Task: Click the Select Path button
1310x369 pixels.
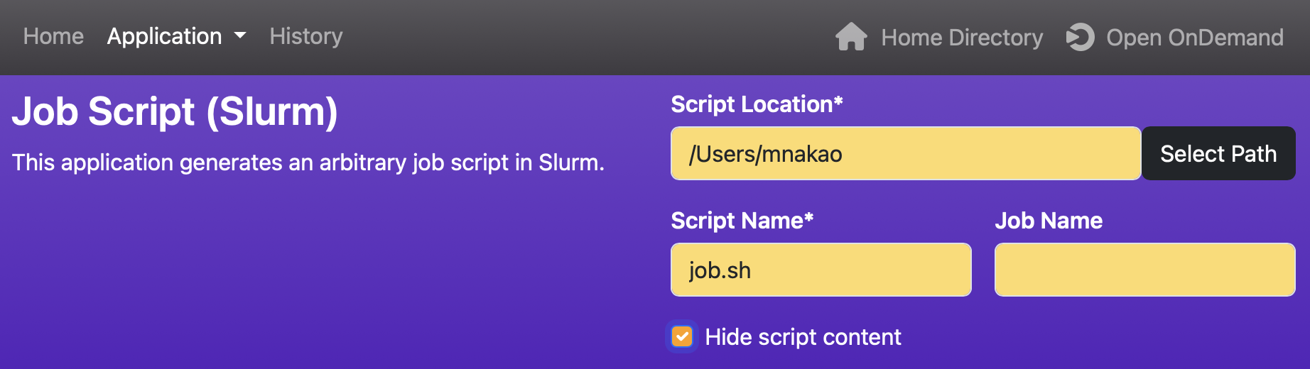Action: (x=1218, y=153)
